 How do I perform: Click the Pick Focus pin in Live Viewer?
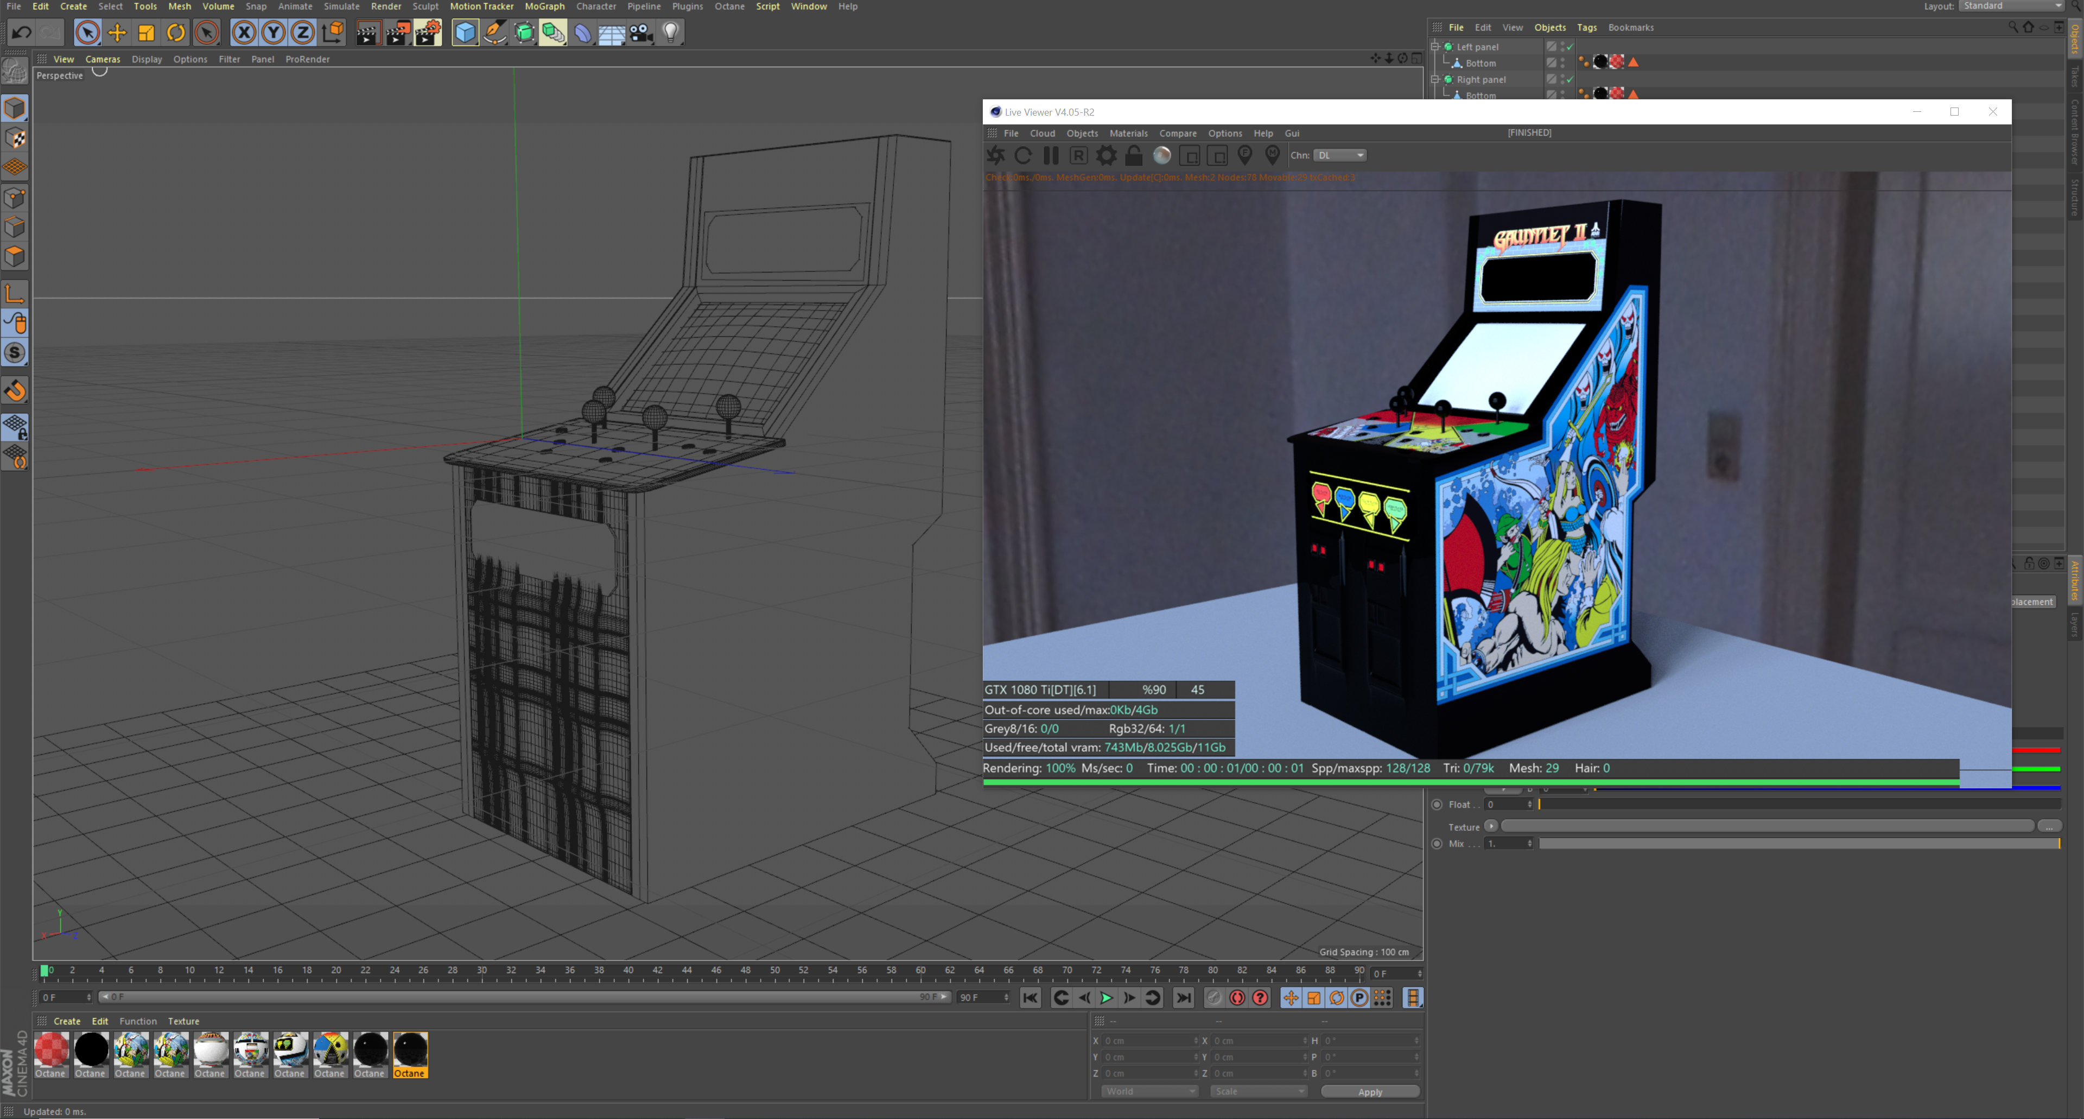pyautogui.click(x=1245, y=155)
